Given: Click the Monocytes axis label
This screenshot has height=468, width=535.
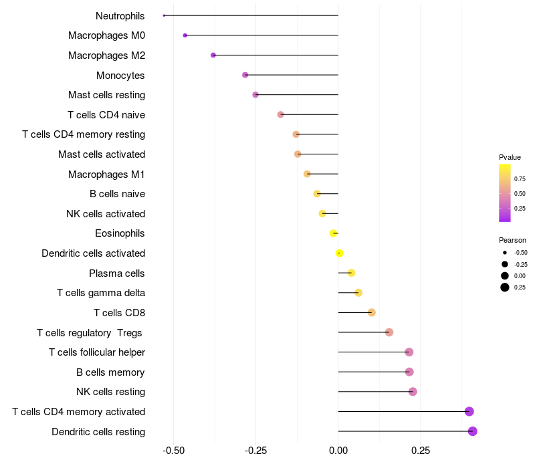Looking at the screenshot, I should click(x=120, y=76).
